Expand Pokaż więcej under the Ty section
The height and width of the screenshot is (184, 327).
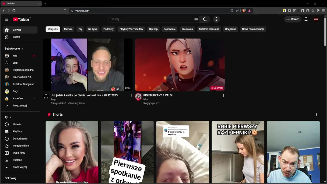(20, 167)
